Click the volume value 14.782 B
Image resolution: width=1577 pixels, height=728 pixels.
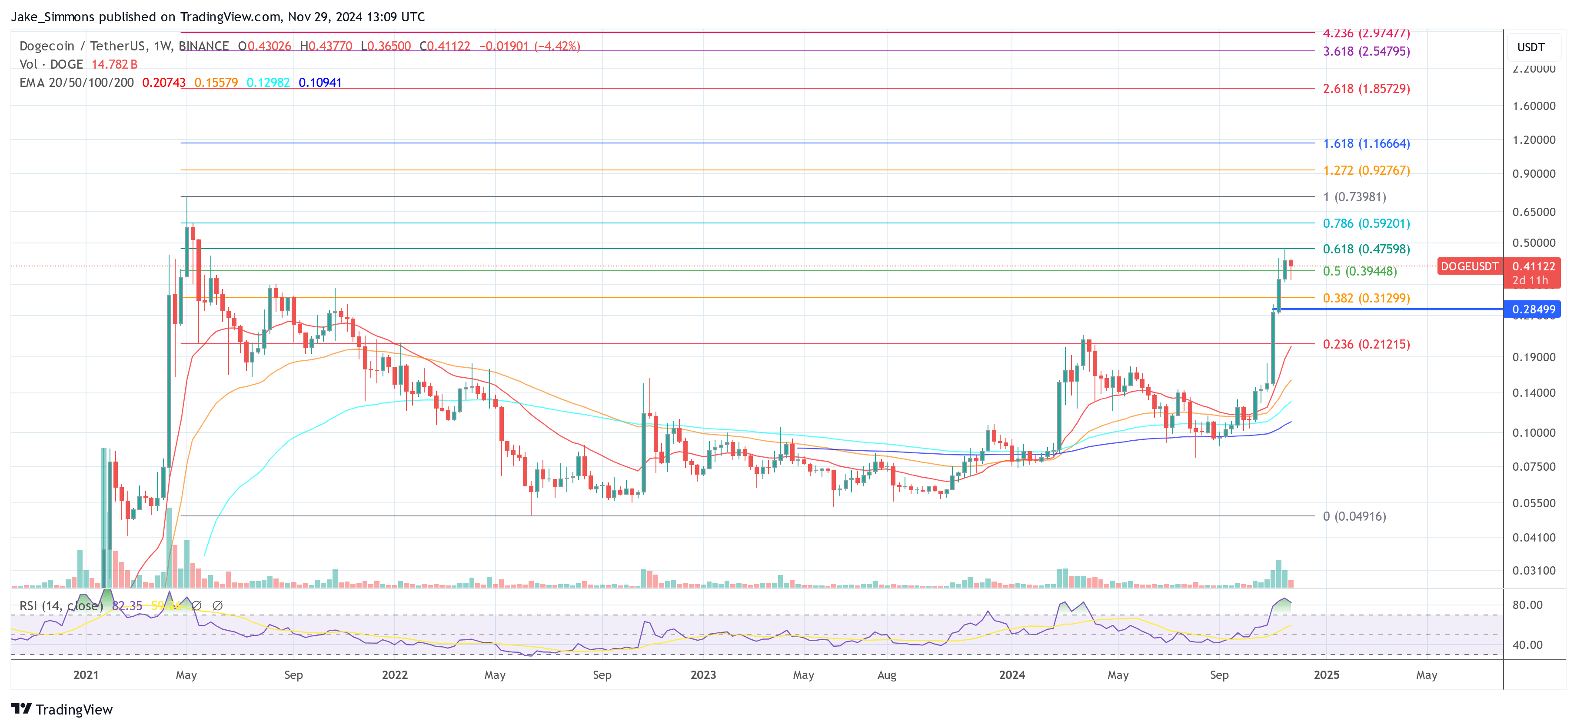click(114, 64)
